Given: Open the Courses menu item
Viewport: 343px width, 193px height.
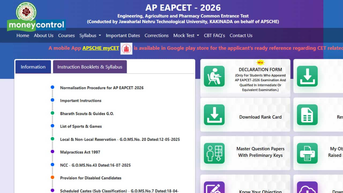Looking at the screenshot, I should click(66, 35).
